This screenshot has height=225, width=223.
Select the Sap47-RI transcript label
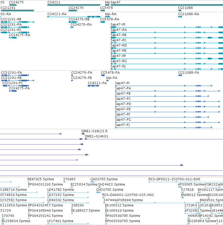point(118,25)
